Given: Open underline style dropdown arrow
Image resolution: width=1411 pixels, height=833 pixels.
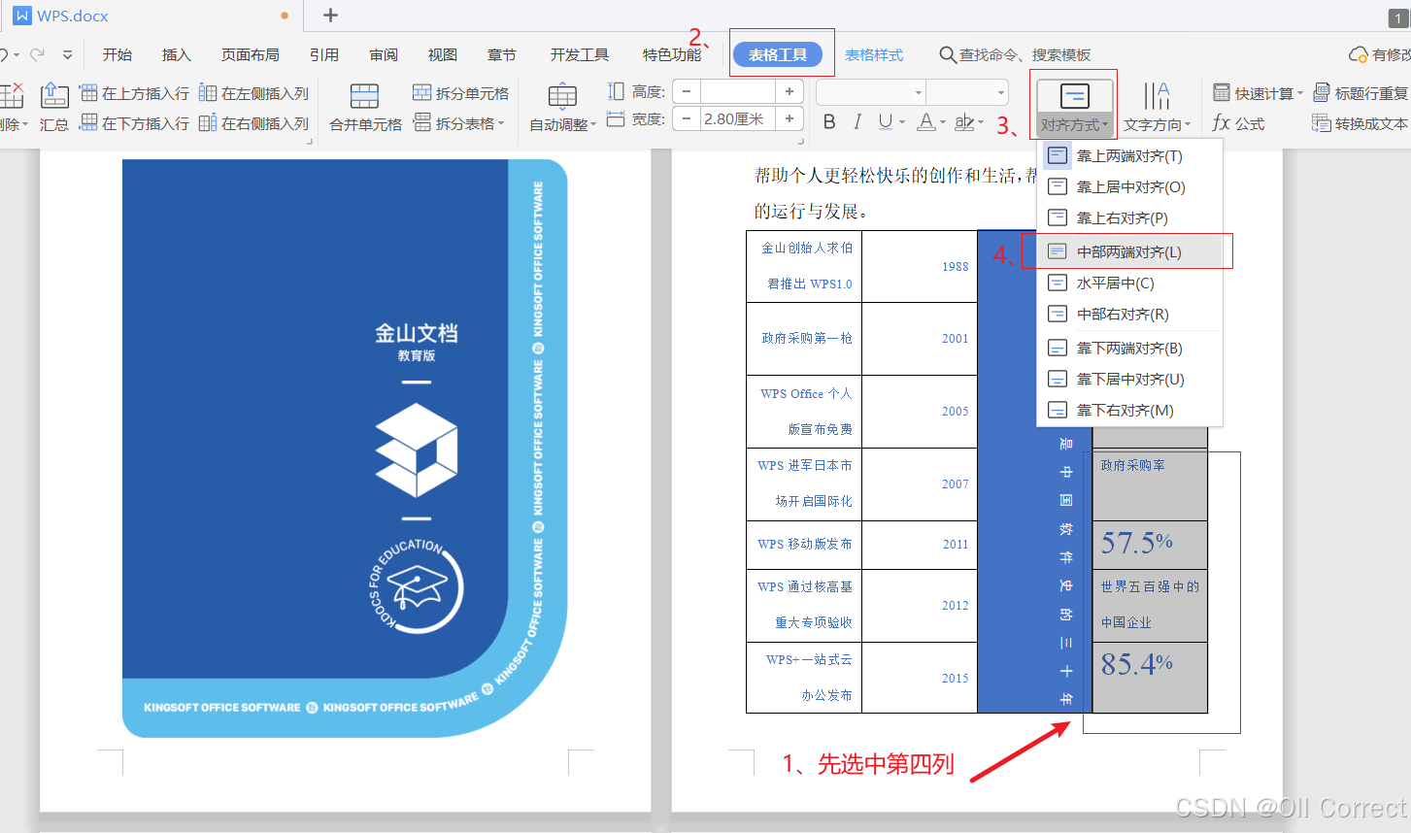Looking at the screenshot, I should 902,122.
